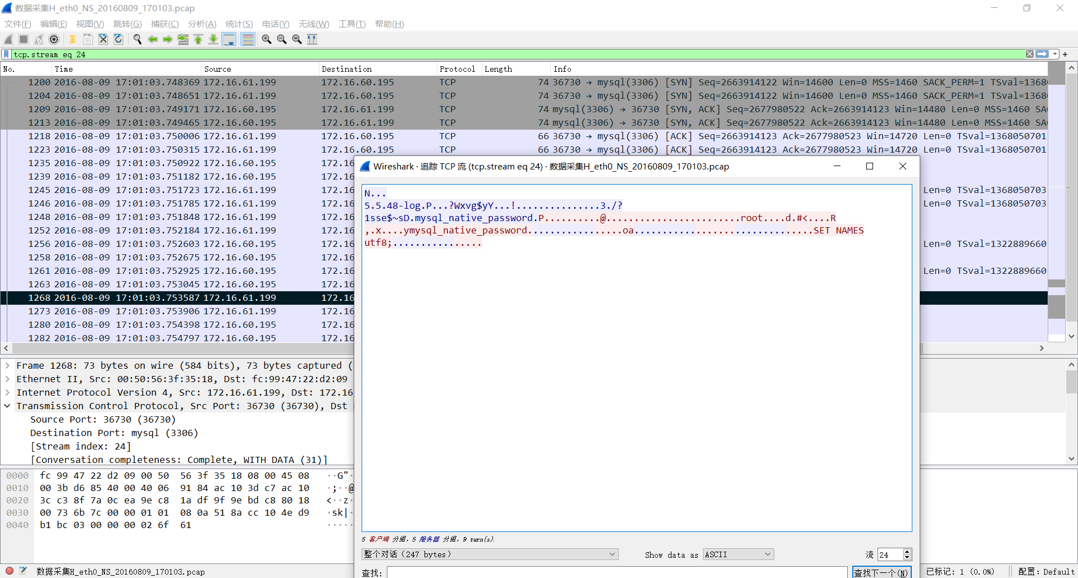
Task: Increment the stream number spinner up arrow
Action: click(907, 552)
